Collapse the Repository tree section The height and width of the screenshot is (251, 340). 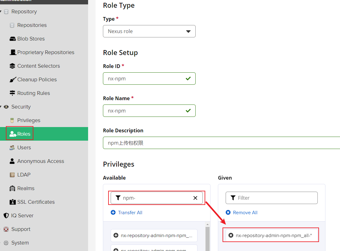click(x=1, y=11)
